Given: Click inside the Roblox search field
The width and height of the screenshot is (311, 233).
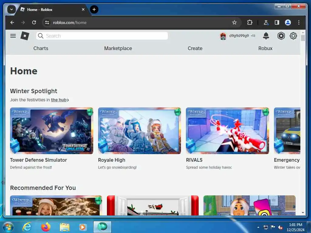Looking at the screenshot, I should coord(102,36).
